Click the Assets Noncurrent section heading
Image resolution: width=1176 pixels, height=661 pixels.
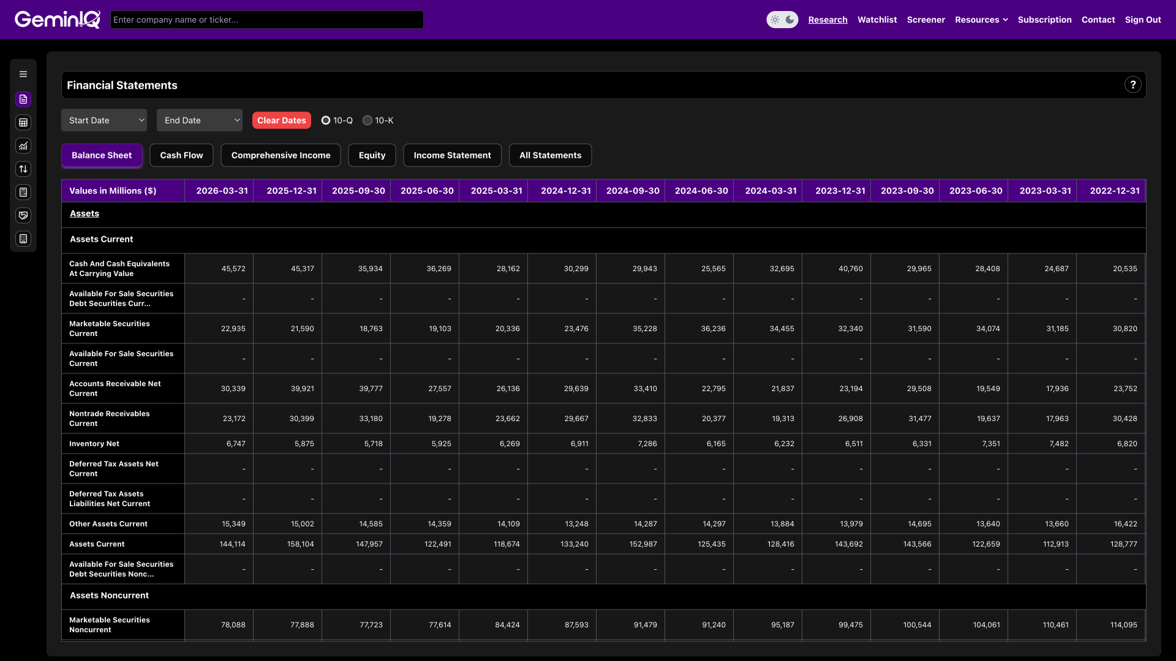109,596
